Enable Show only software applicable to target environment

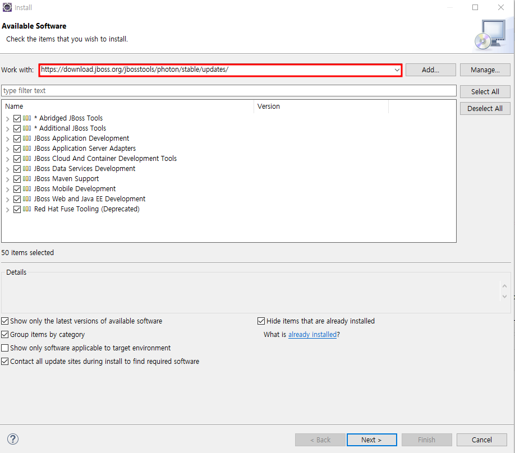[5, 348]
